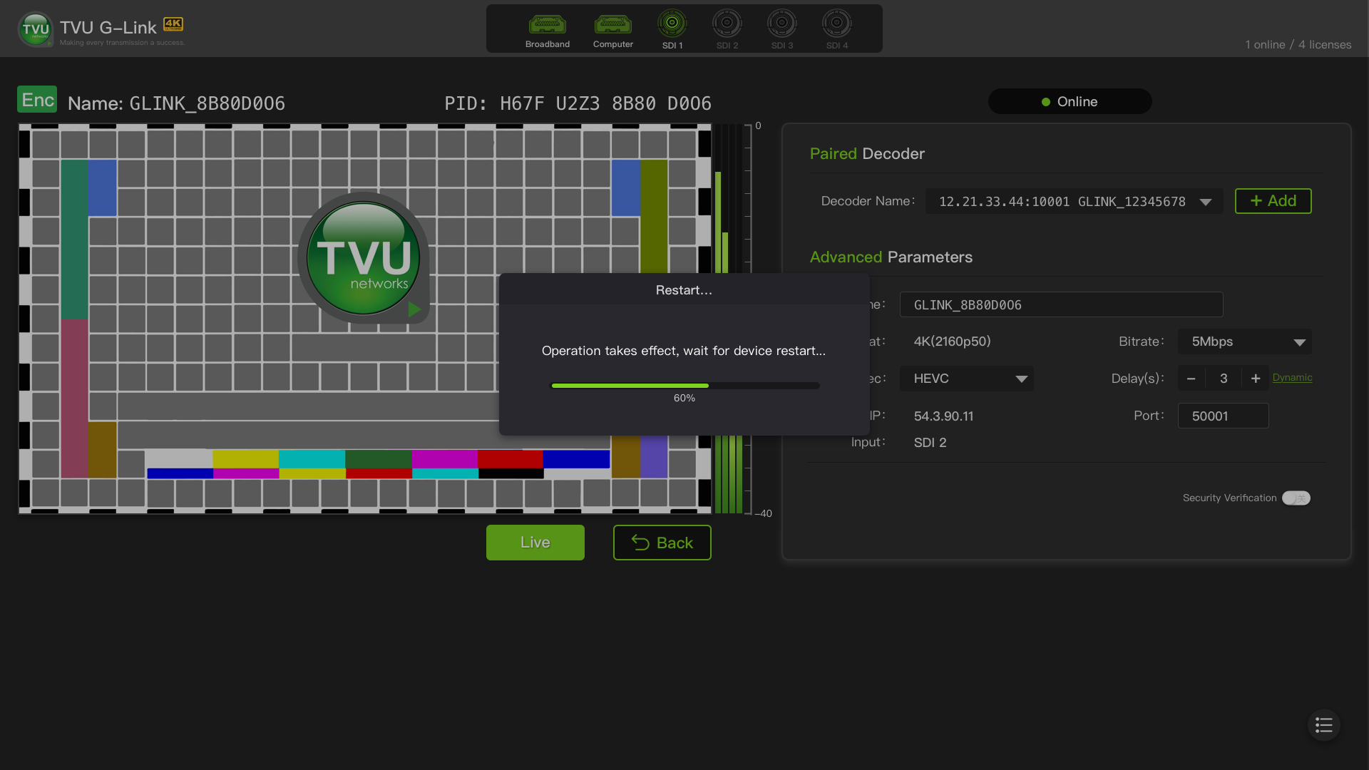The width and height of the screenshot is (1369, 770).
Task: Open the list menu icon at bottom right
Action: click(1323, 725)
